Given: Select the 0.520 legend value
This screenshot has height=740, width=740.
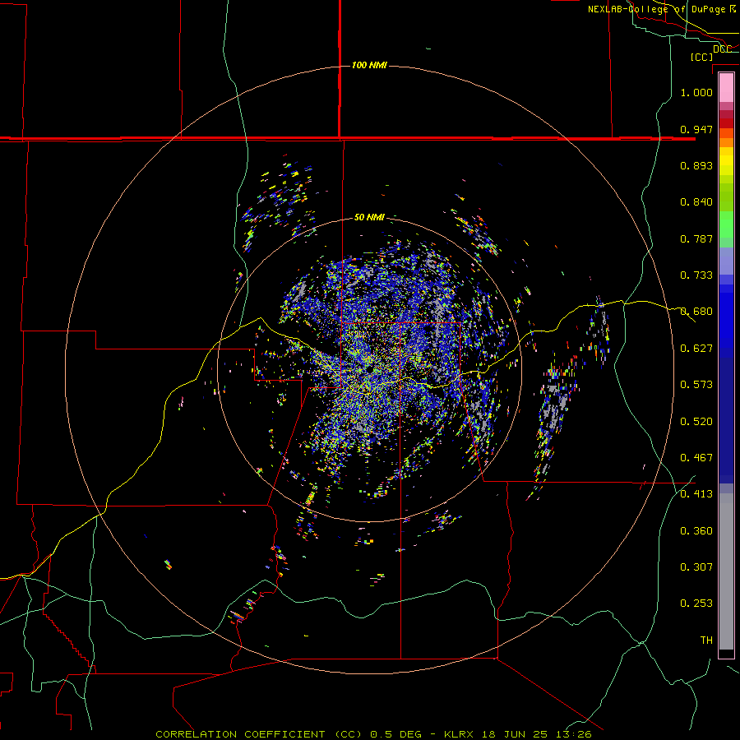Looking at the screenshot, I should 696,422.
